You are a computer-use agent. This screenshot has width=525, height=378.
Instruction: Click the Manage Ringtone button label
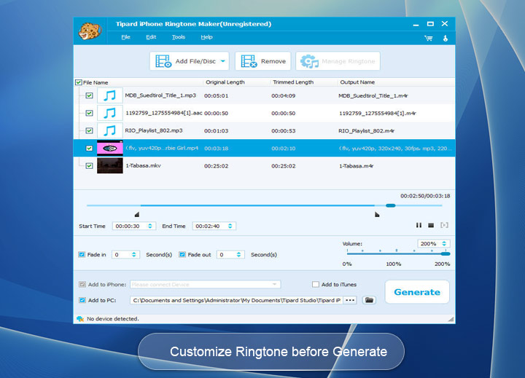click(349, 61)
